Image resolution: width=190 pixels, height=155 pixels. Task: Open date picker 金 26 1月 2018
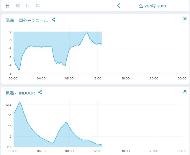click(x=153, y=6)
